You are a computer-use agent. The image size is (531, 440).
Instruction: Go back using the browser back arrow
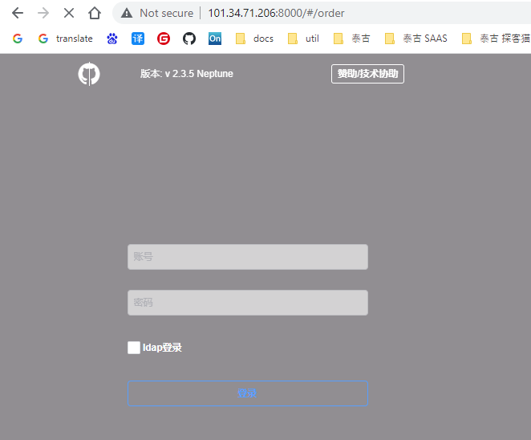pos(18,13)
